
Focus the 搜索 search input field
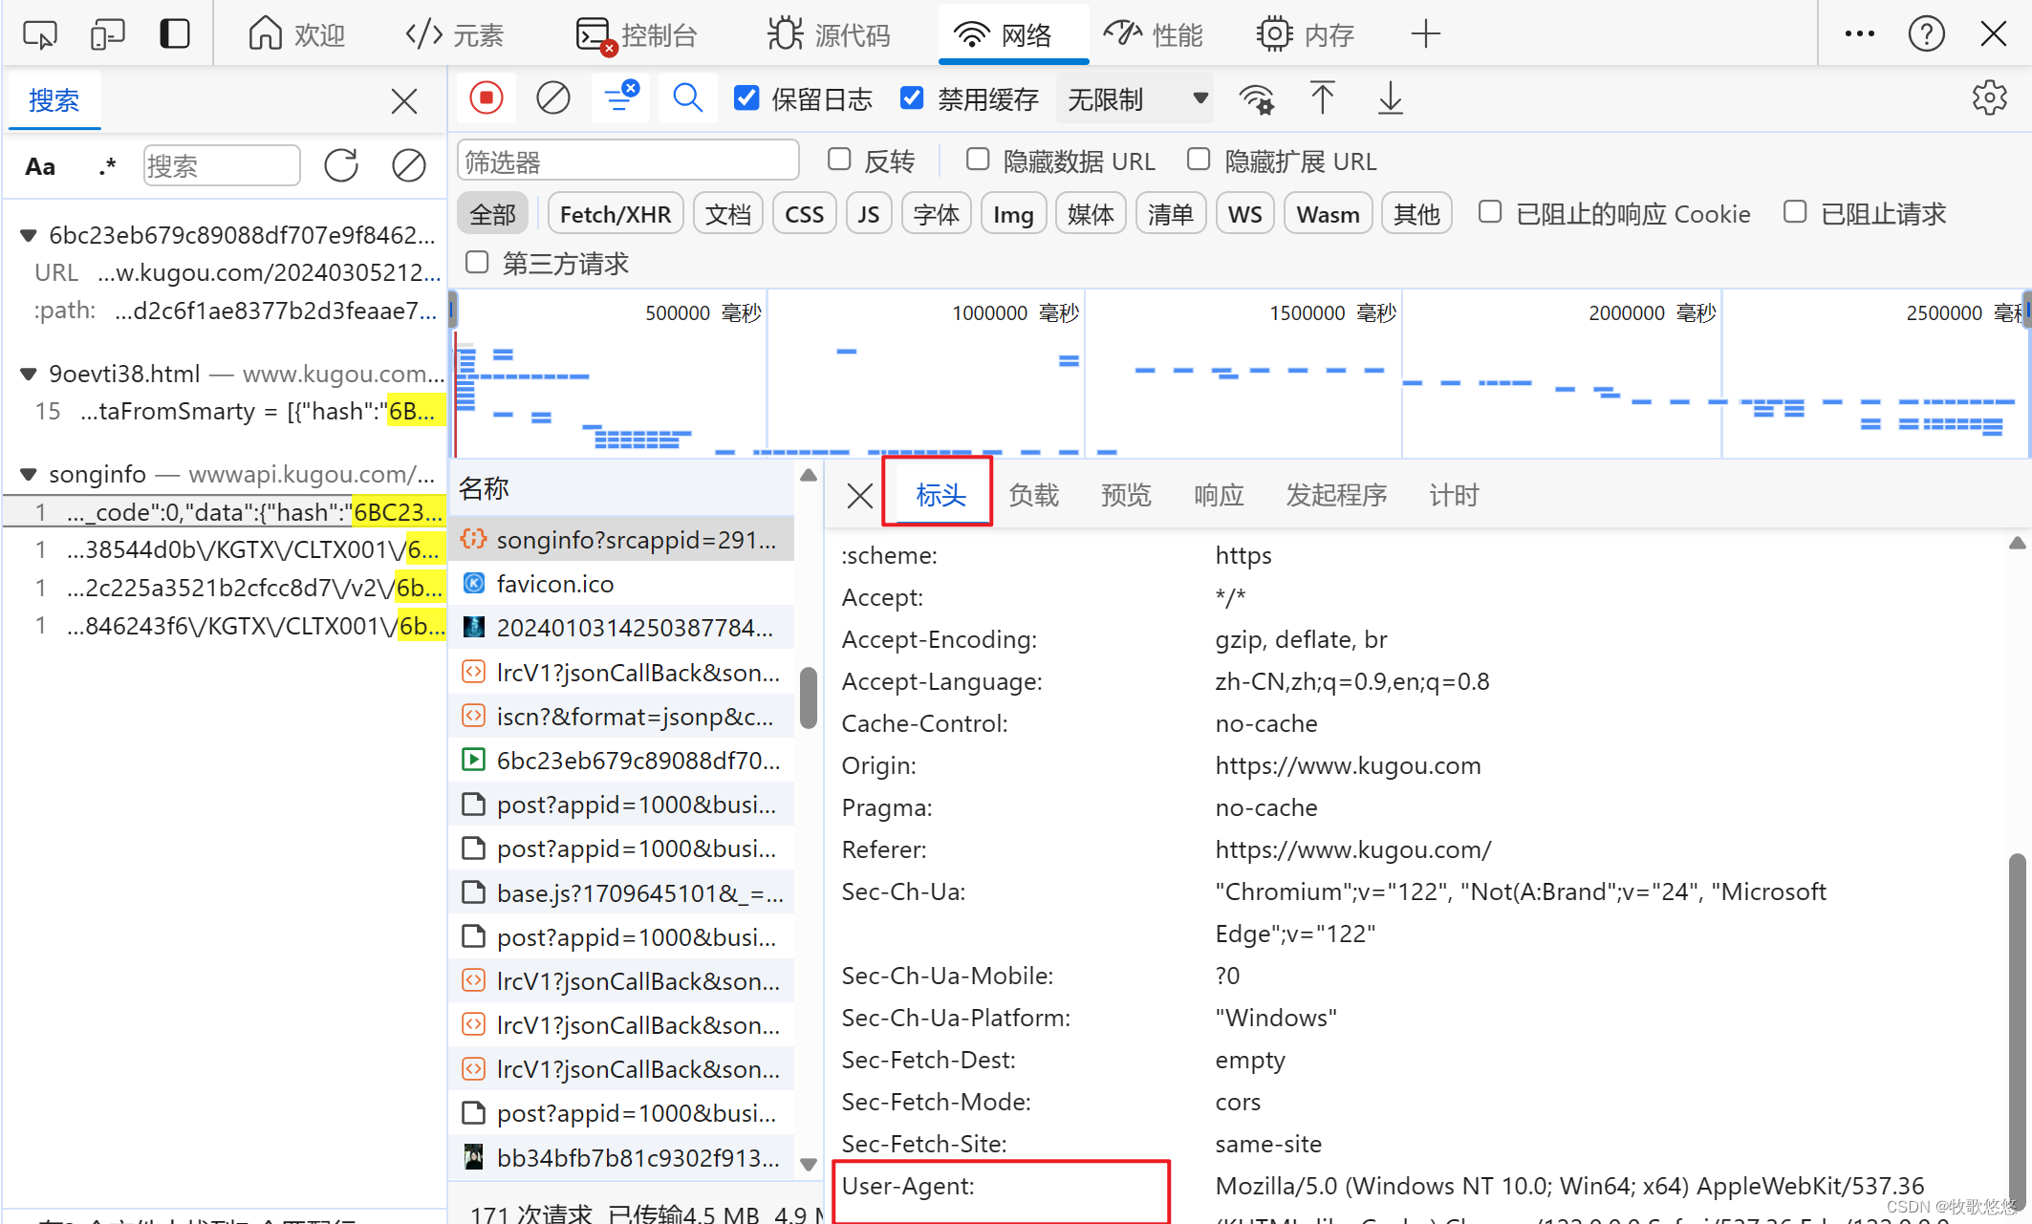click(222, 166)
